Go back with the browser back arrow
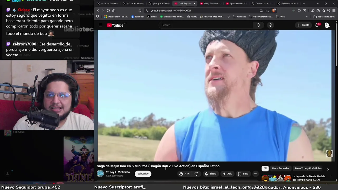Image resolution: width=338 pixels, height=190 pixels. point(98,11)
